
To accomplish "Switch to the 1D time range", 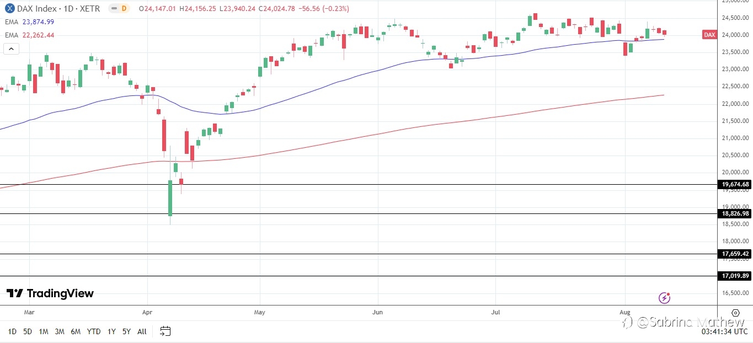I will (12, 331).
